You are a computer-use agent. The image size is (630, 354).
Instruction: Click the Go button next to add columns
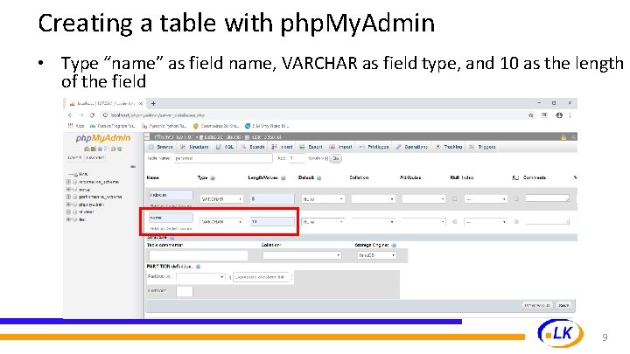(336, 158)
